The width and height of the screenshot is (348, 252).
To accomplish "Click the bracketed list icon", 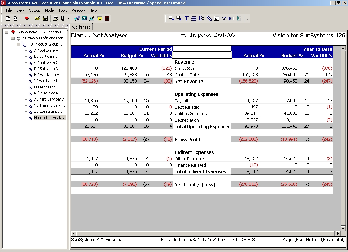I will pos(202,18).
